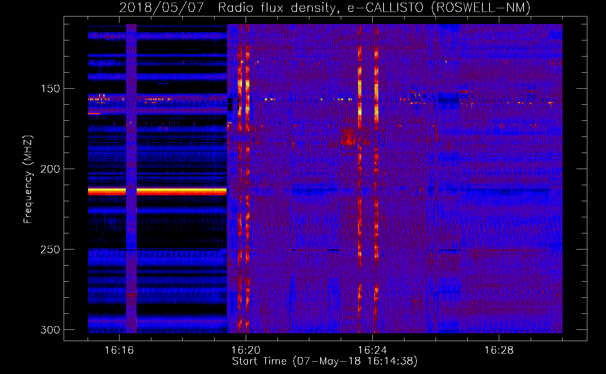This screenshot has width=606, height=374.
Task: Click the 16:24 time tick label
Action: tap(372, 350)
